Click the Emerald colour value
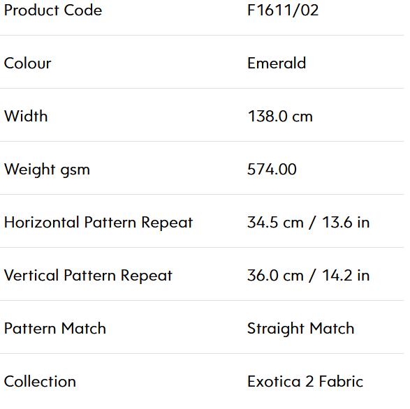Viewport: 410px width, 409px height. [277, 64]
